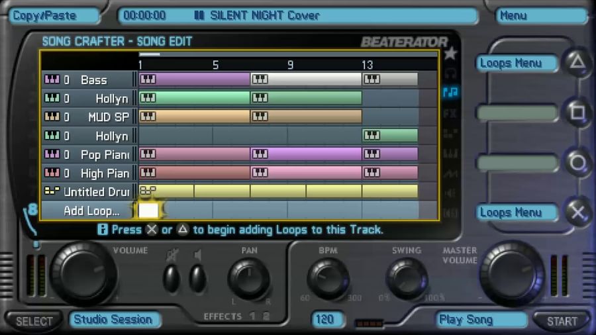Click the empty label next to square
Screen dimensions: 596x335
point(517,113)
